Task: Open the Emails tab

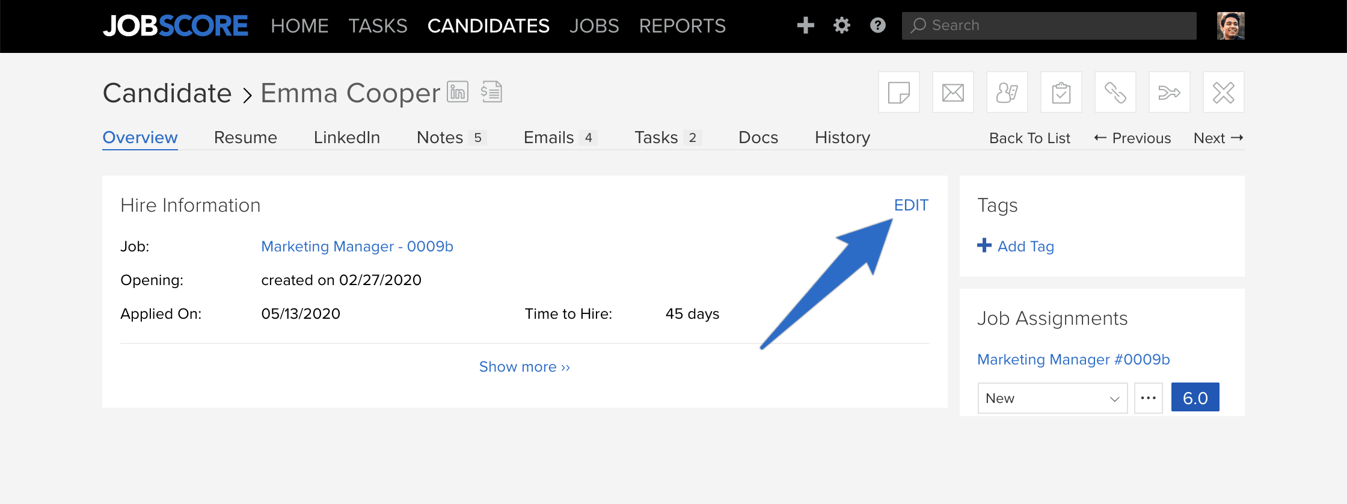Action: pos(560,138)
